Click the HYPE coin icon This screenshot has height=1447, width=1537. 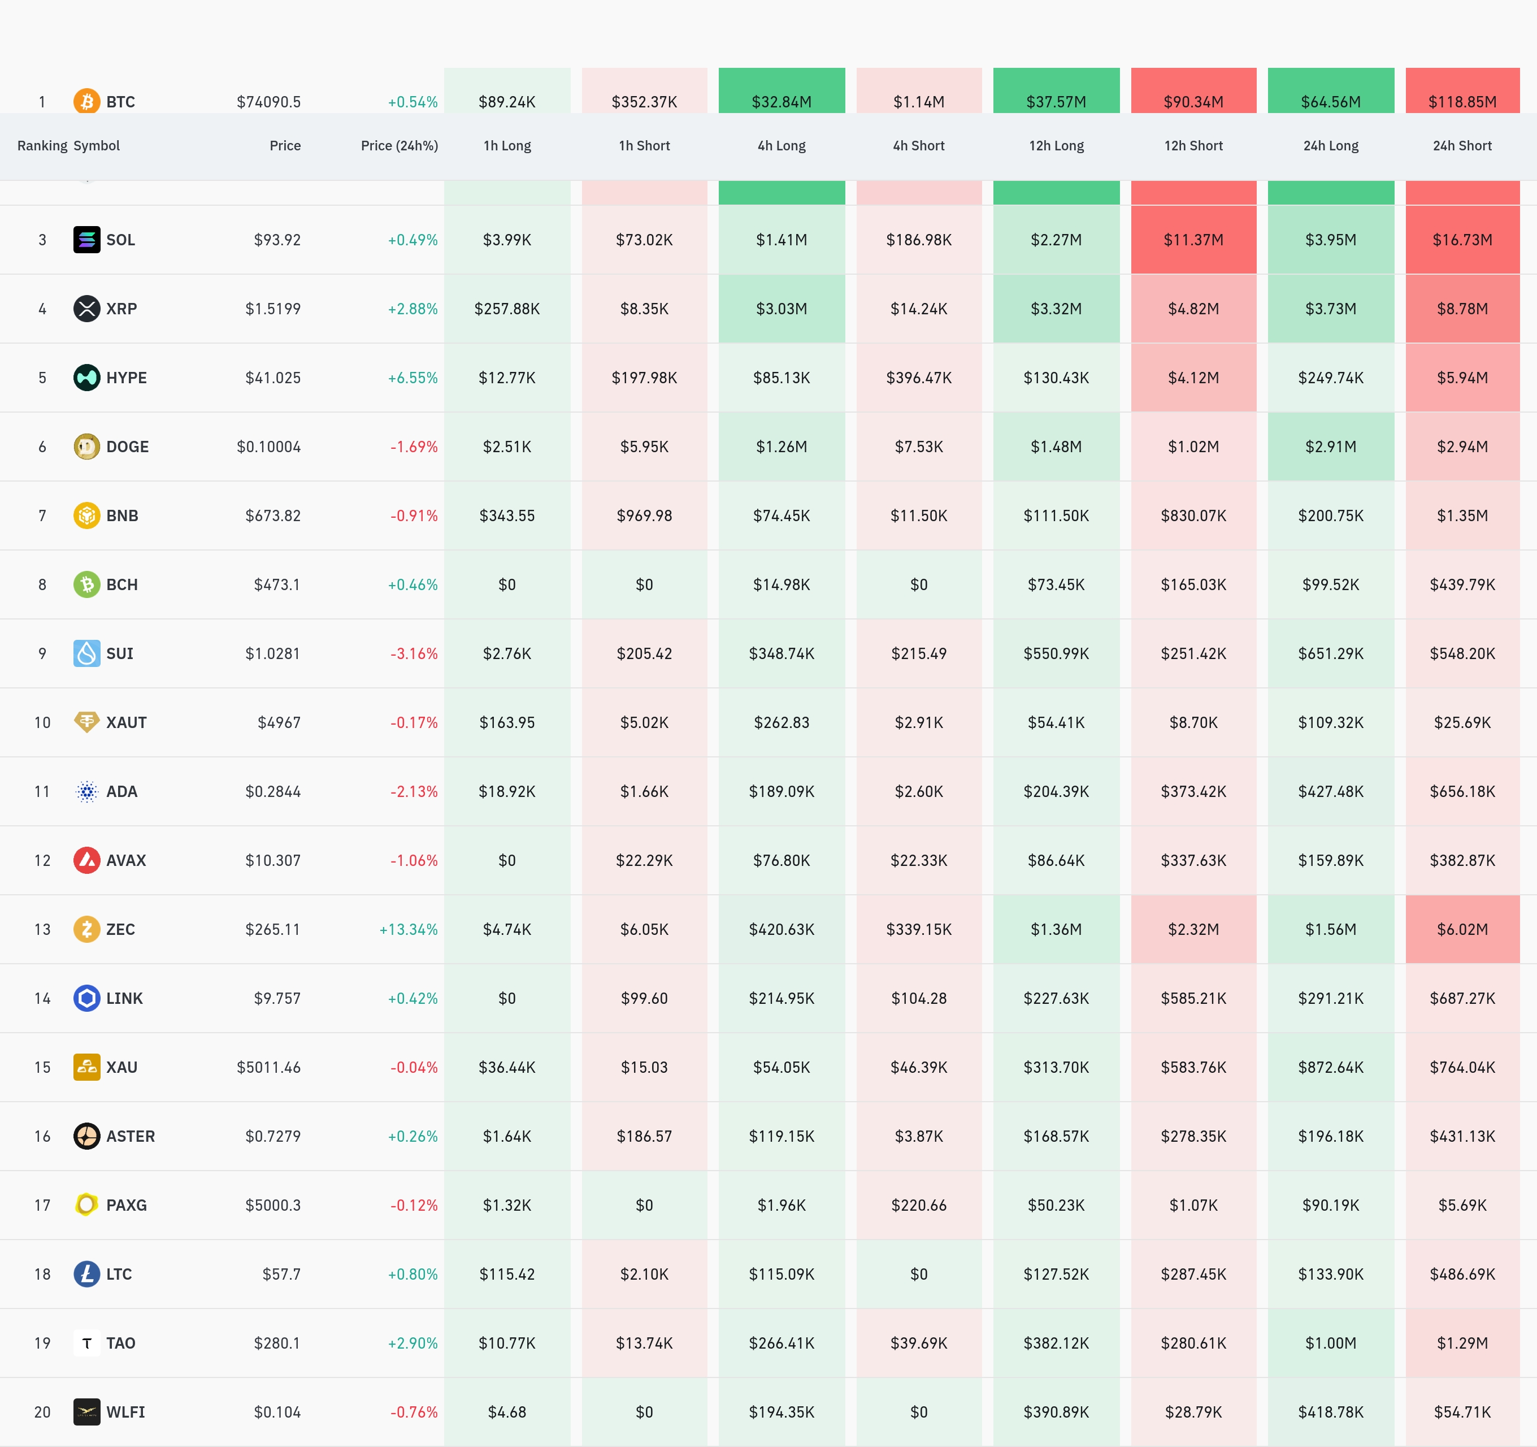[x=86, y=378]
